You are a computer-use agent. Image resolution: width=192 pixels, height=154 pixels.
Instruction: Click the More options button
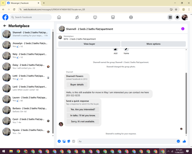154,44
